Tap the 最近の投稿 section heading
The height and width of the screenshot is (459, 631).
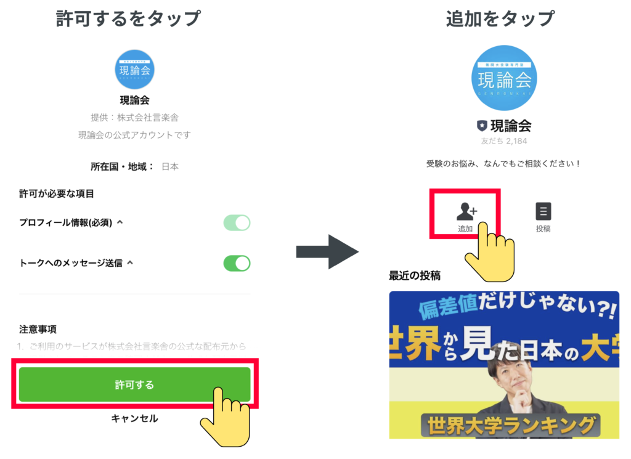pyautogui.click(x=415, y=275)
